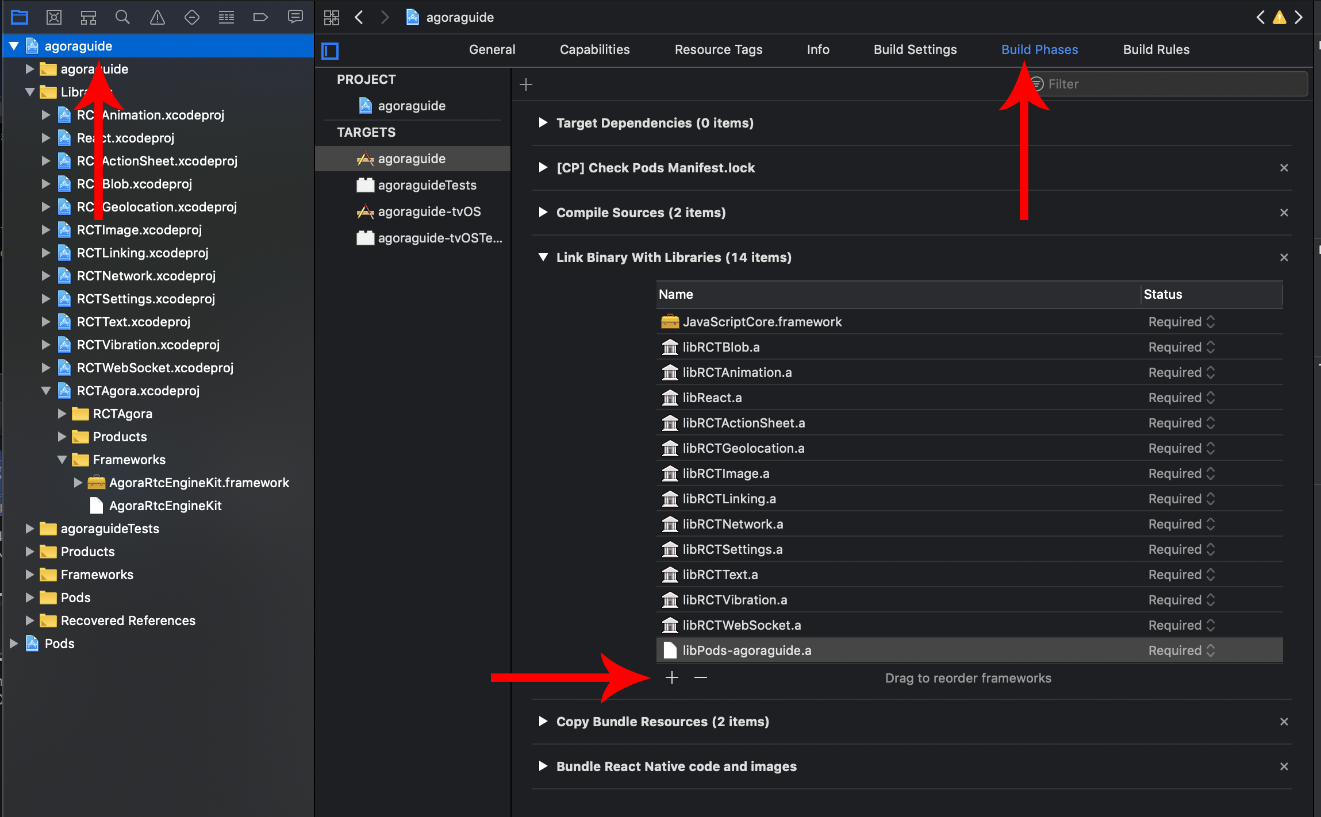Click the Status column header
The image size is (1321, 817).
pyautogui.click(x=1212, y=294)
